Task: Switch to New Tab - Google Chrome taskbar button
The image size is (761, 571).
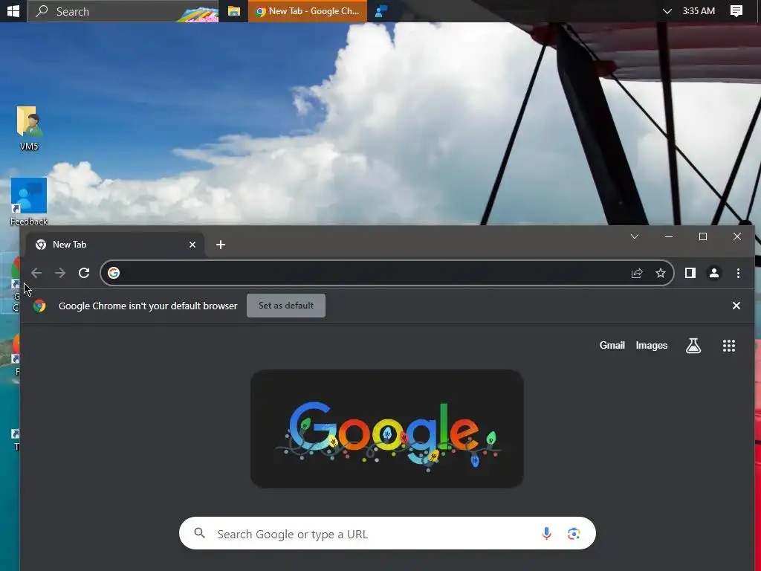Action: 308,10
